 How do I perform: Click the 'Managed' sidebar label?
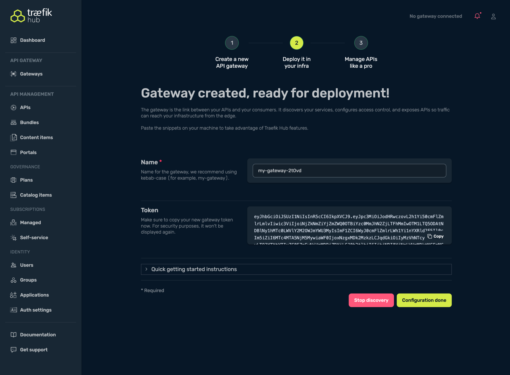tap(31, 223)
